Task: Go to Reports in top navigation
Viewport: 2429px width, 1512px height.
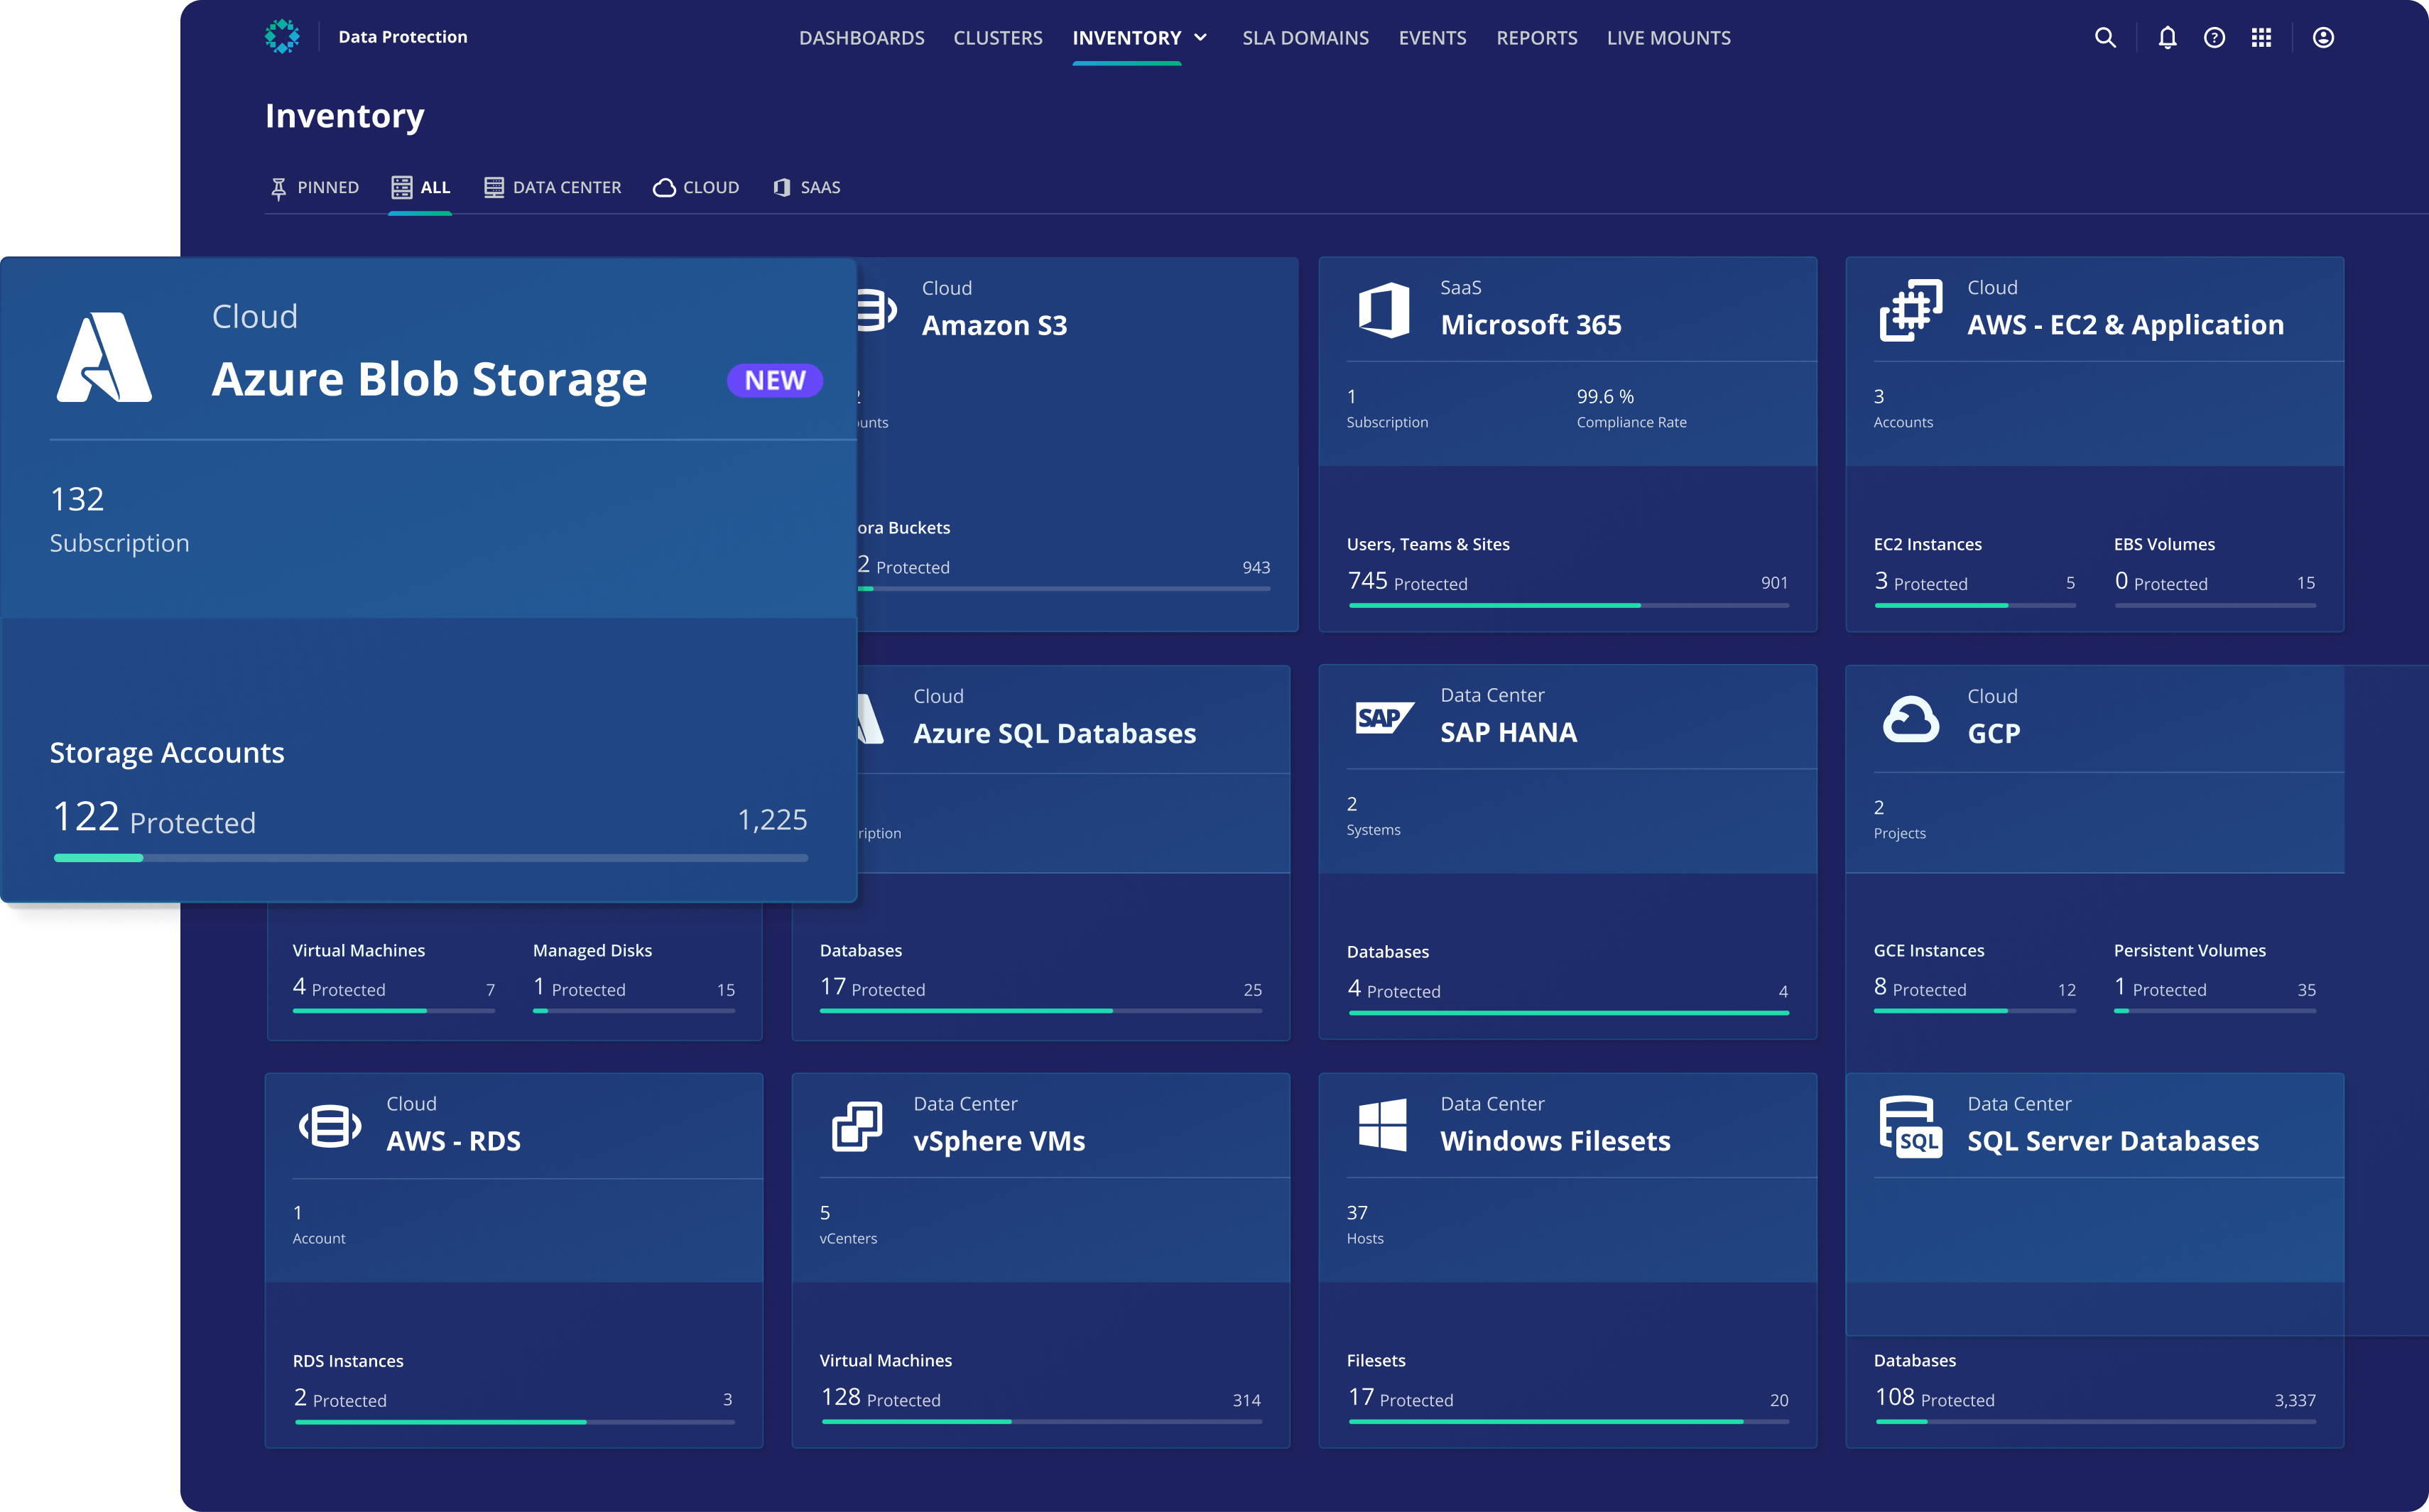Action: tap(1537, 38)
